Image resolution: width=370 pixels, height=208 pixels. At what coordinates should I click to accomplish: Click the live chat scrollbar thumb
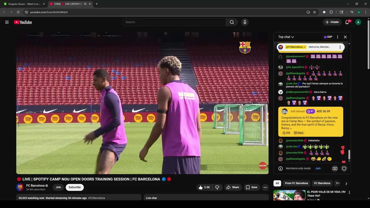[349, 155]
